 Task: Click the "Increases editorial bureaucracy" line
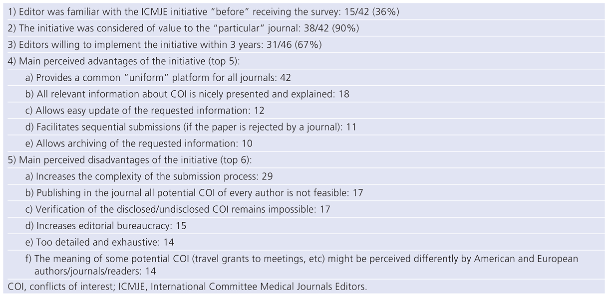tap(106, 226)
